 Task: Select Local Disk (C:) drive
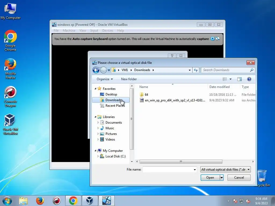tap(115, 156)
